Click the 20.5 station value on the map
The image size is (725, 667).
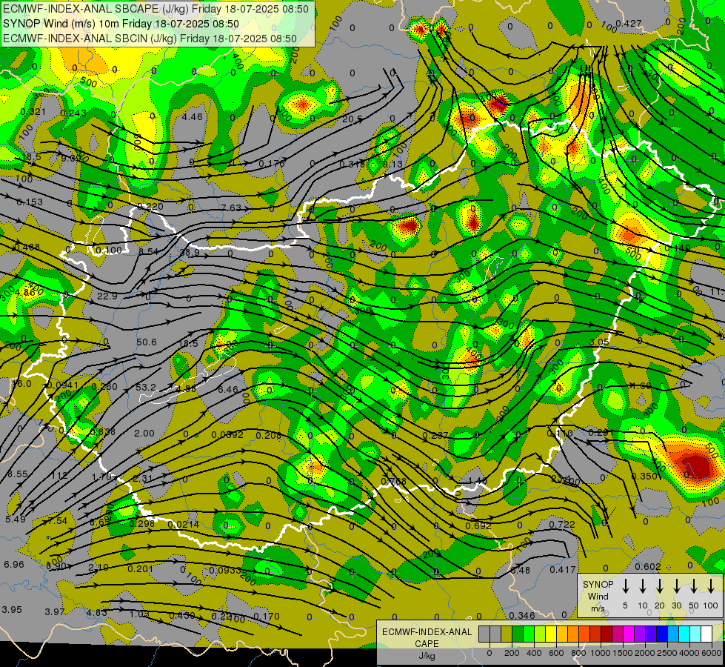click(x=353, y=119)
